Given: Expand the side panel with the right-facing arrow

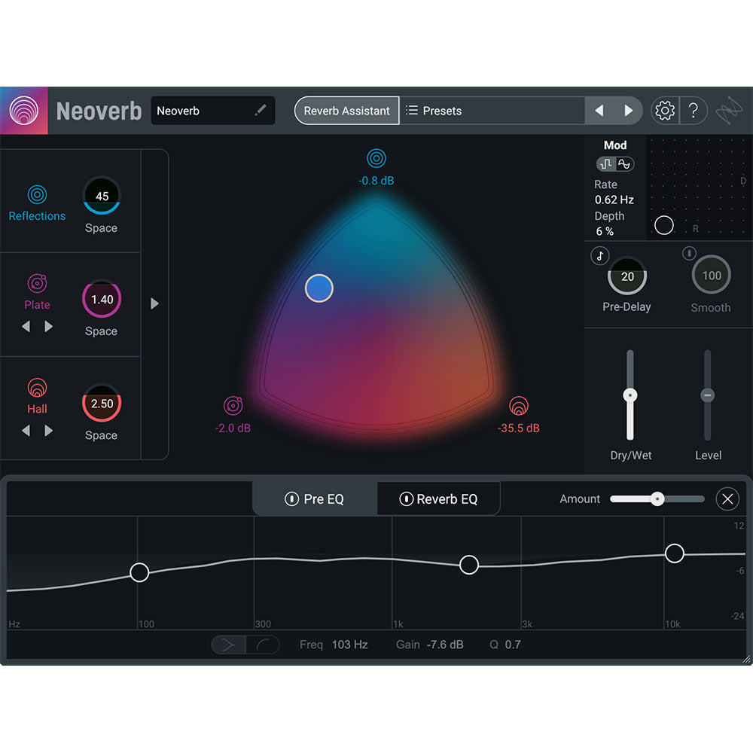Looking at the screenshot, I should 155,303.
